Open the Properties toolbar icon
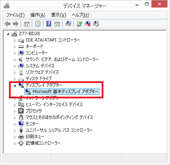Image resolution: width=170 pixels, height=165 pixels. point(38,24)
